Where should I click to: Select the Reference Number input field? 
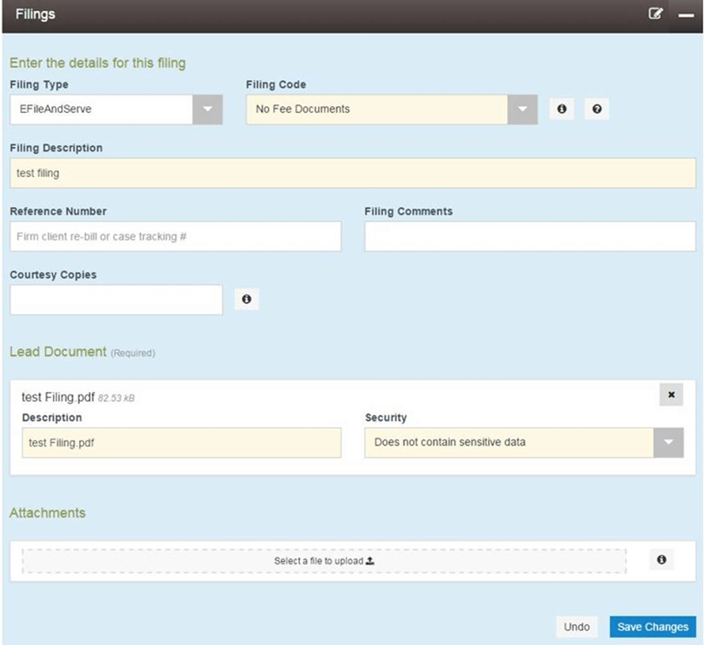pos(174,236)
